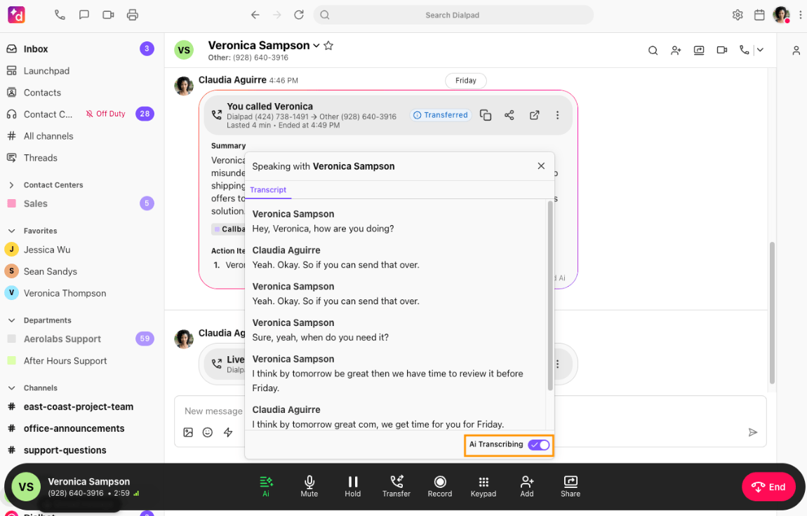Click the Friday date pill
Screen dimensions: 807x516
tap(466, 81)
